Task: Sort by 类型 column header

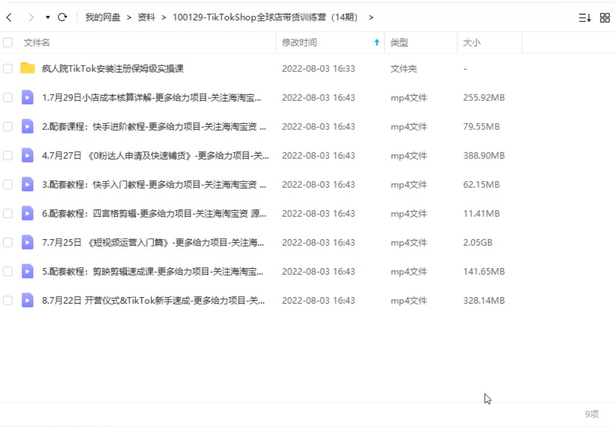Action: 399,42
